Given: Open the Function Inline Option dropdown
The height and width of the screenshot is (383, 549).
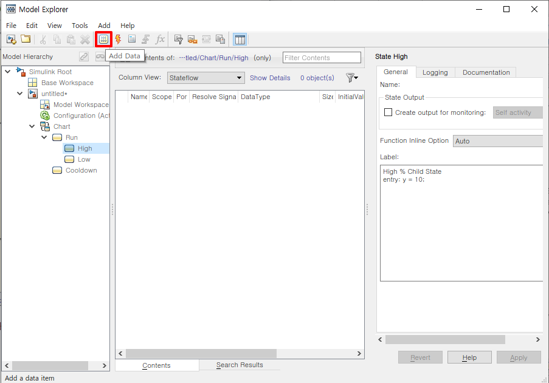Looking at the screenshot, I should 497,141.
